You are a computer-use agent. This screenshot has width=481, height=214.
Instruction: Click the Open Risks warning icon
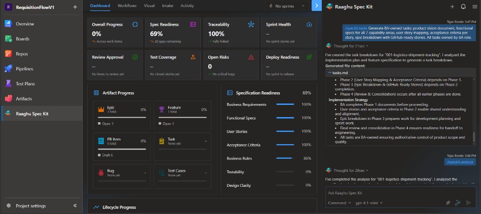[251, 57]
